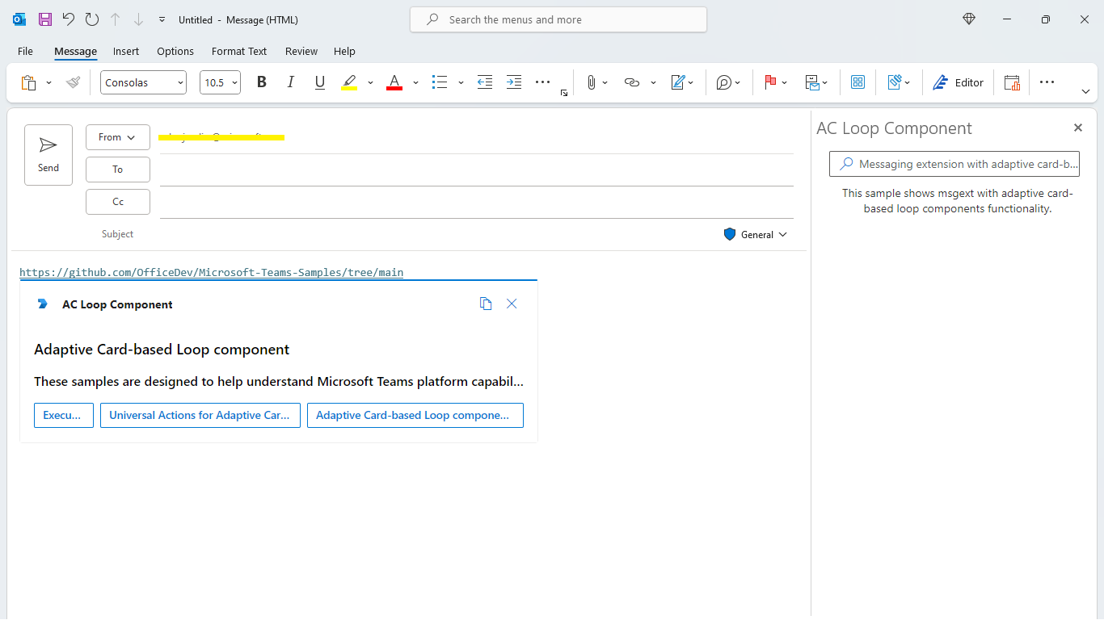
Task: Click the Previous Item up arrow
Action: coord(116,19)
